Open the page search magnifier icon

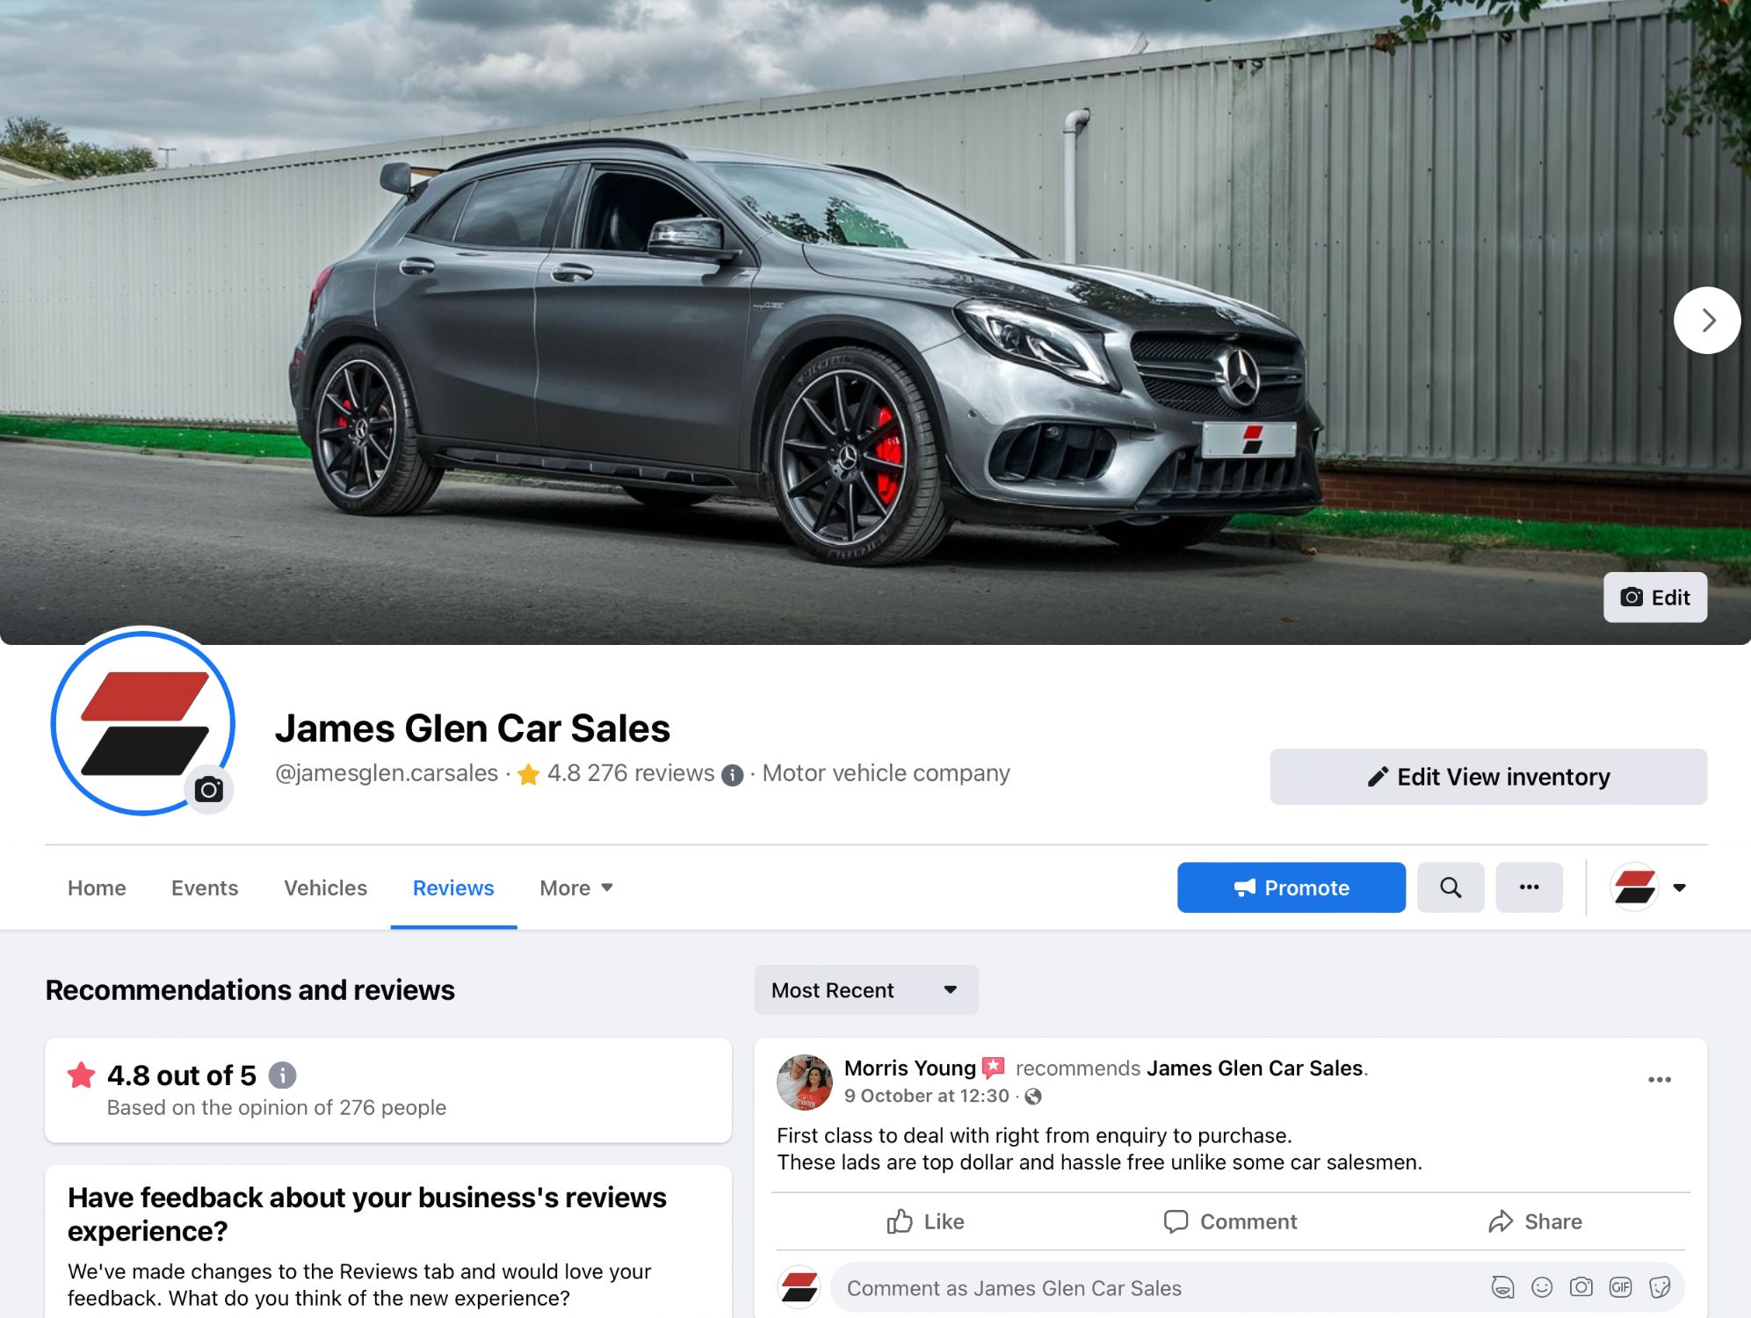click(1451, 887)
